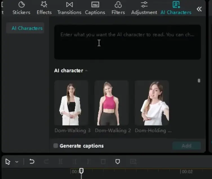Viewport: 212px width, 179px height.
Task: Choose the Dom-Holding character thumbnail
Action: (x=152, y=103)
